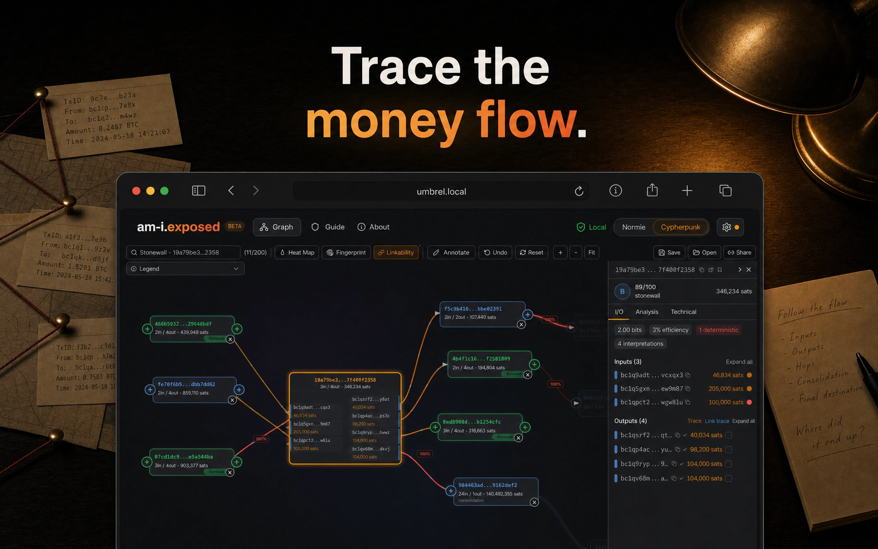Screen dimensions: 878x549
Task: Open a new browser tab with plus icon
Action: tap(687, 190)
